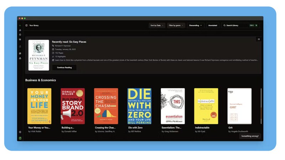Open the Die with Zero book cover

(x=139, y=106)
